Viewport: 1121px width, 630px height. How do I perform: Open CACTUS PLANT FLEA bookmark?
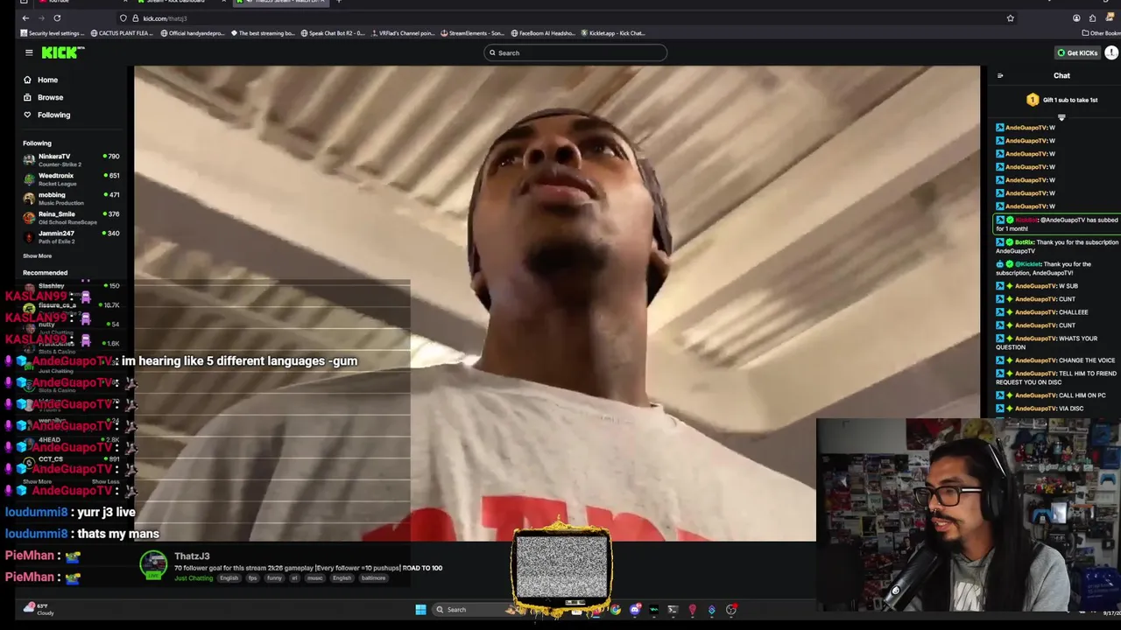[x=123, y=33]
